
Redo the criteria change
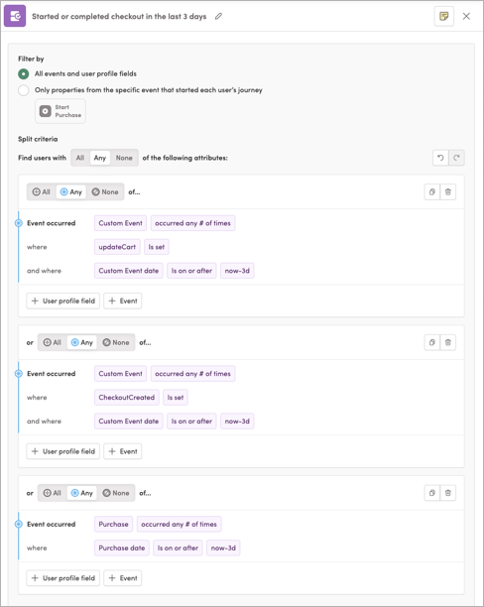point(456,158)
